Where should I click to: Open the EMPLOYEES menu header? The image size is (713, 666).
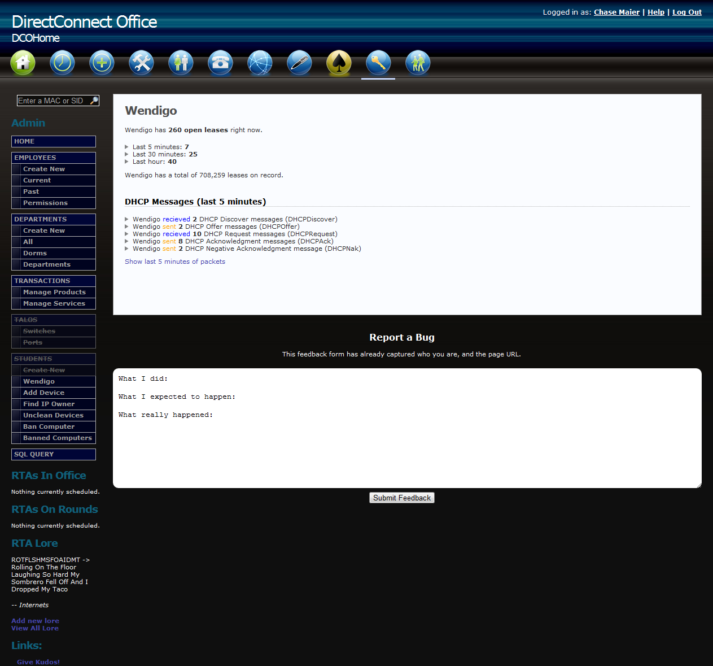coord(54,158)
